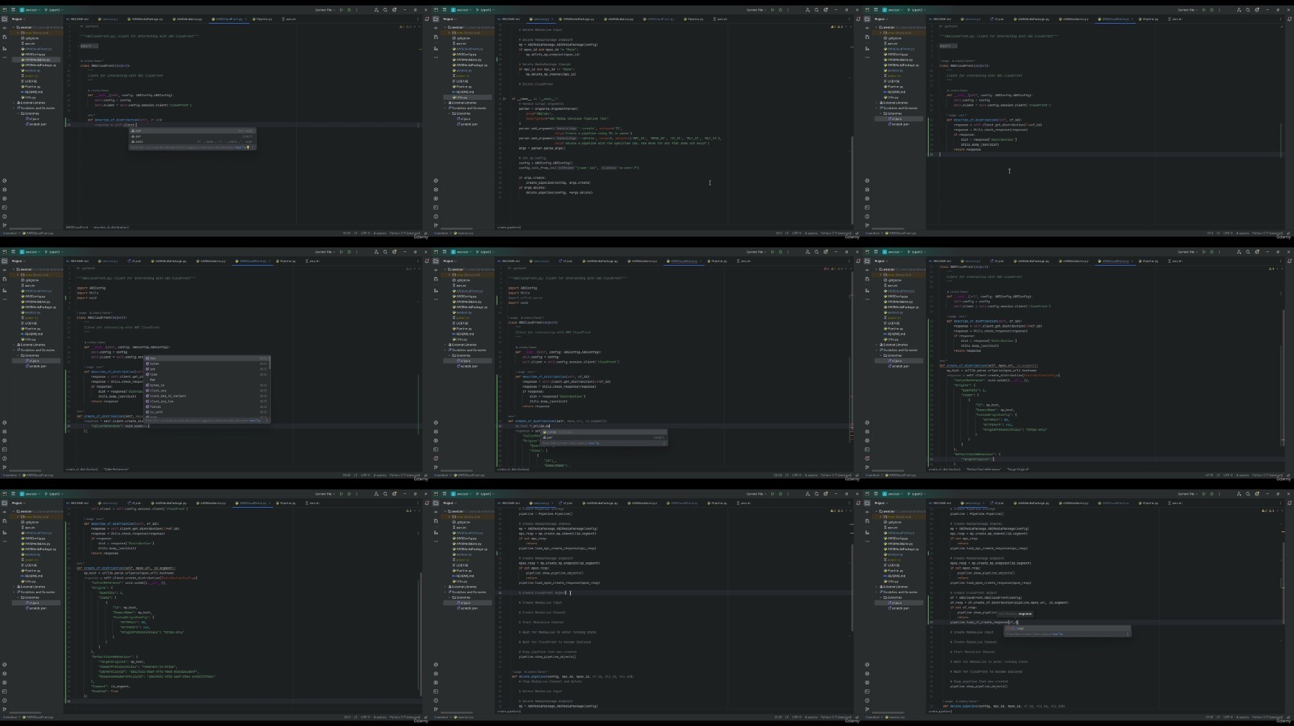Viewport: 1294px width, 726px height.
Task: Toggle the Project tool window in top-left screenshot
Action: click(4, 19)
